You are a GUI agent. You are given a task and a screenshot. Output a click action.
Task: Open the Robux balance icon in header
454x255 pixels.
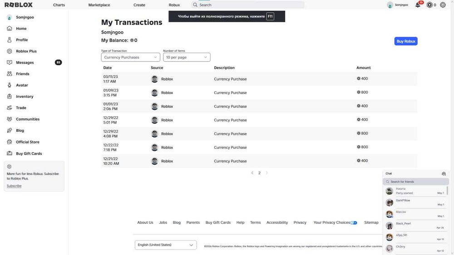[429, 5]
